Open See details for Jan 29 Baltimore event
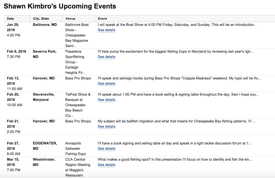Image resolution: width=275 pixels, height=178 pixels. coord(106,30)
